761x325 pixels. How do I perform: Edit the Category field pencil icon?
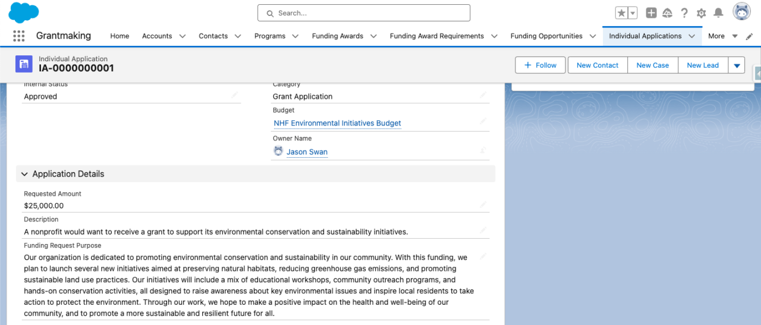pos(483,95)
